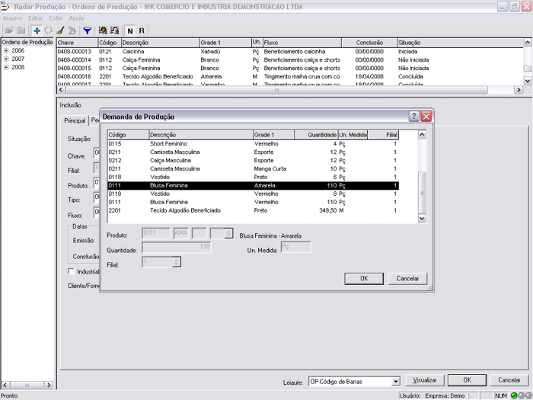Click the R button in the toolbar

point(142,30)
